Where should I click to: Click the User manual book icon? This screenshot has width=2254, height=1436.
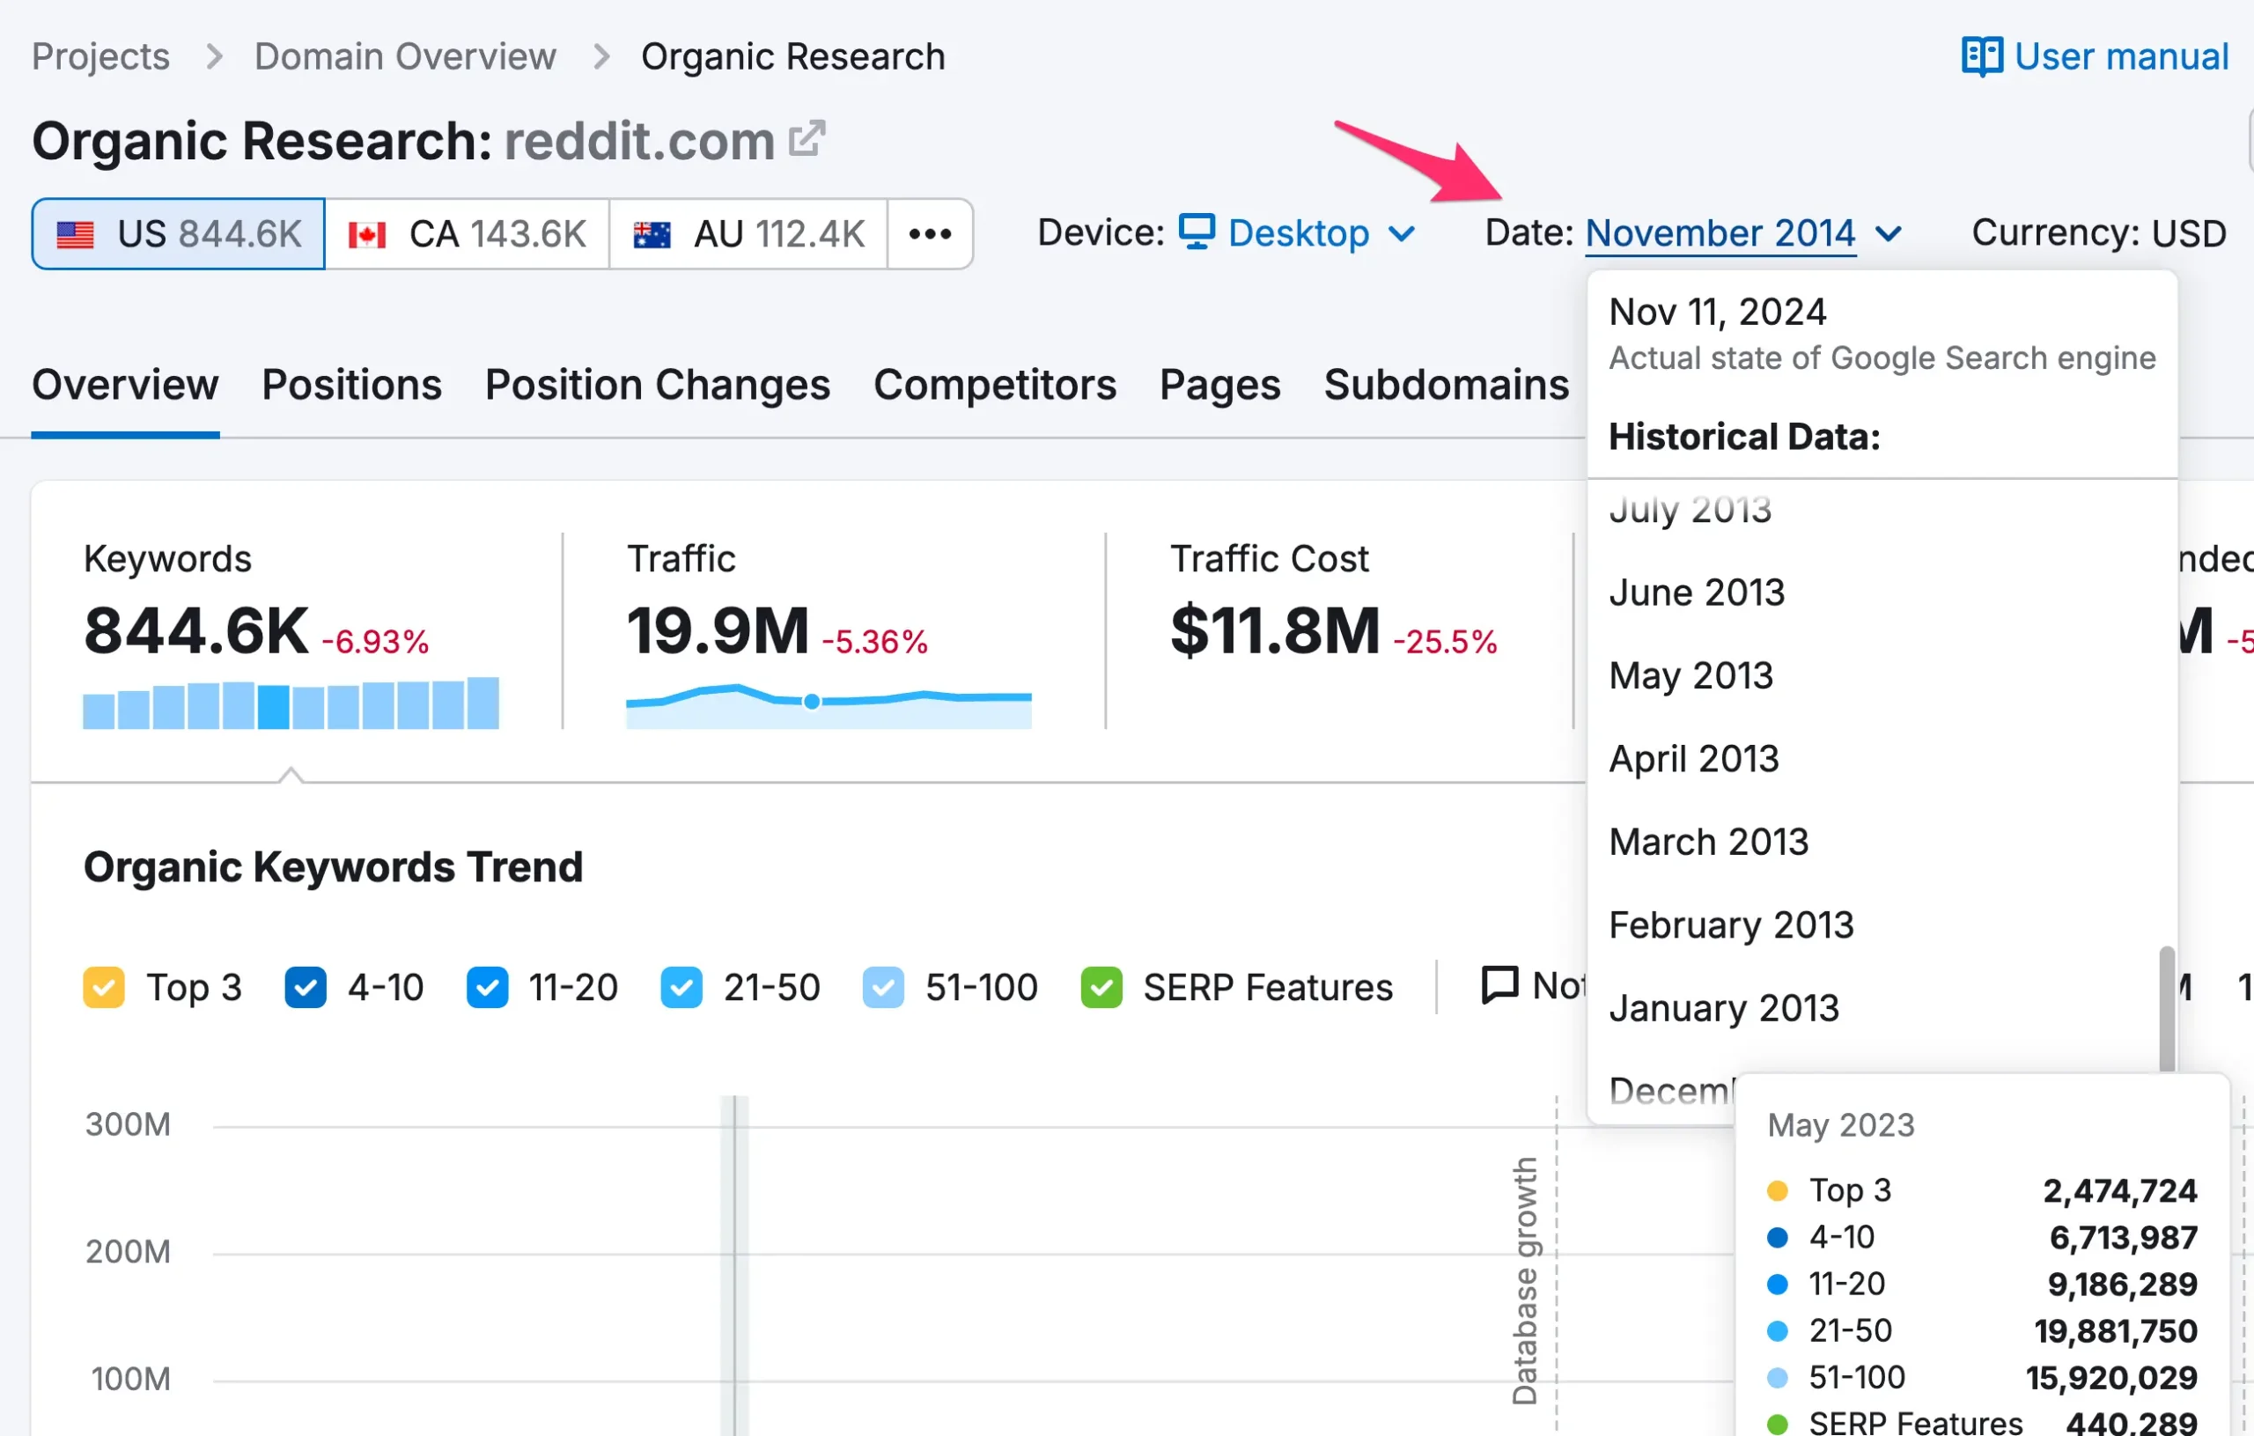(x=1981, y=56)
